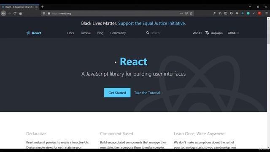Click the Black Lives Matter text

click(99, 23)
